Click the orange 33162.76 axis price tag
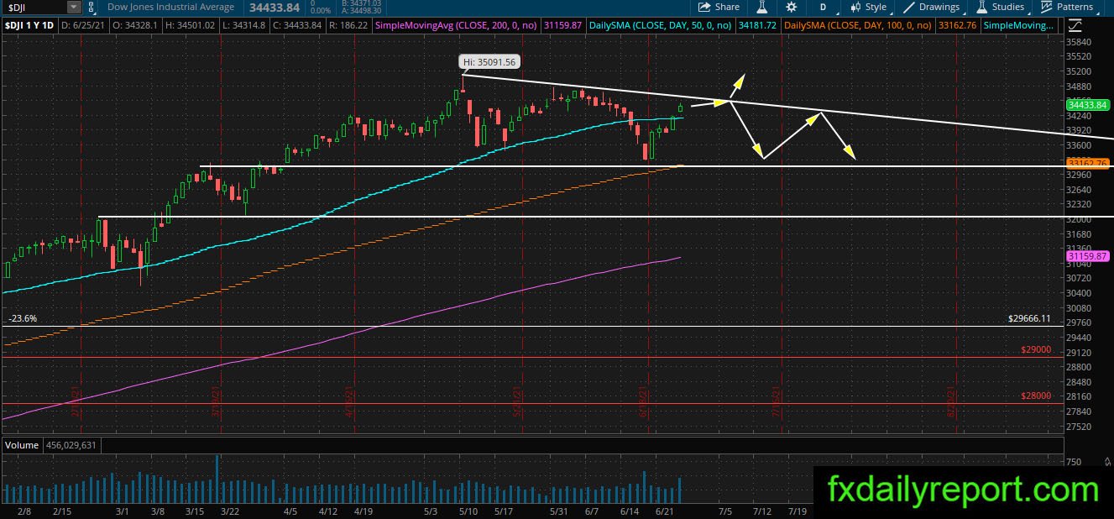The width and height of the screenshot is (1114, 519). click(1088, 163)
